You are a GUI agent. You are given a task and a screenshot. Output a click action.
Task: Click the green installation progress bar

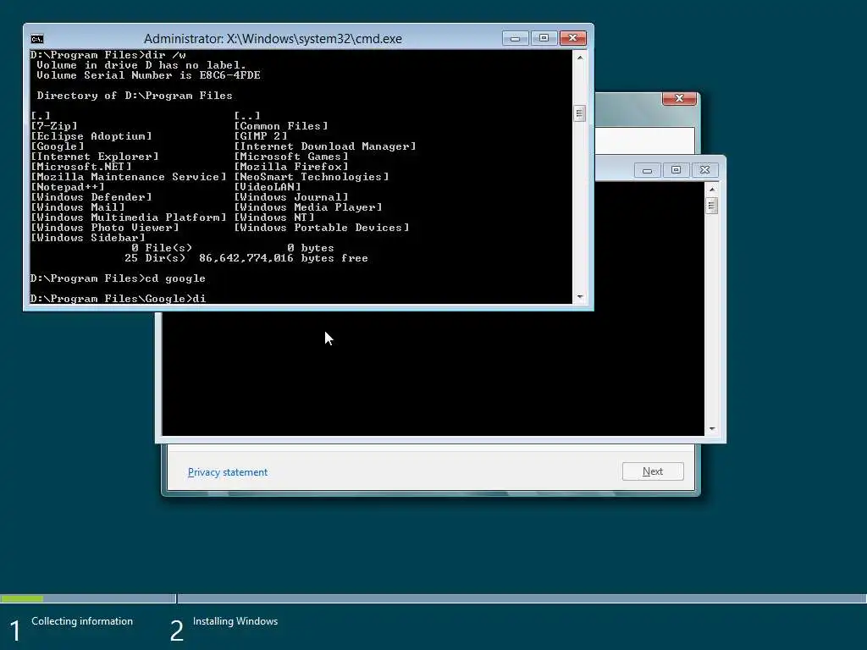tap(21, 598)
